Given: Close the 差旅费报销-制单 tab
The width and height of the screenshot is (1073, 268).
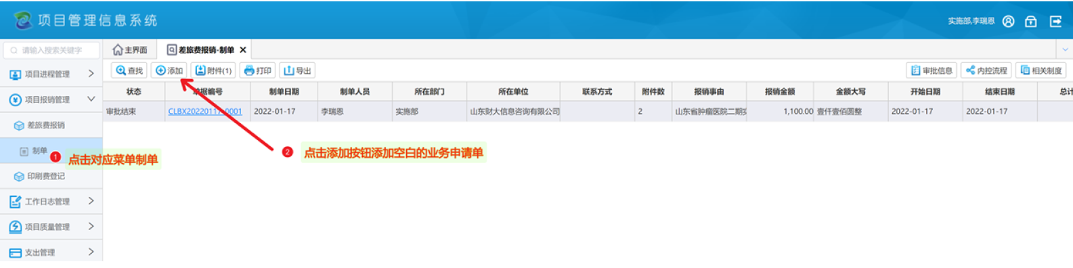Looking at the screenshot, I should [243, 49].
